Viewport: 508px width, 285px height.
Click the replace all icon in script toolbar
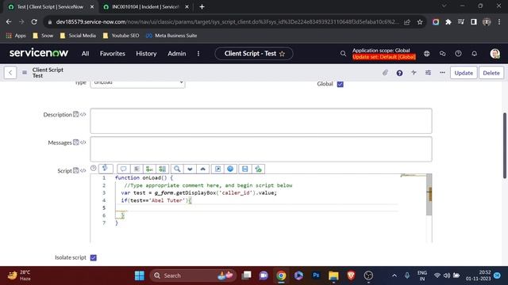click(162, 169)
